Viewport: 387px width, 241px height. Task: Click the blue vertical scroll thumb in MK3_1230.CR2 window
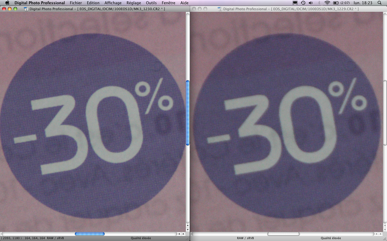pyautogui.click(x=188, y=113)
